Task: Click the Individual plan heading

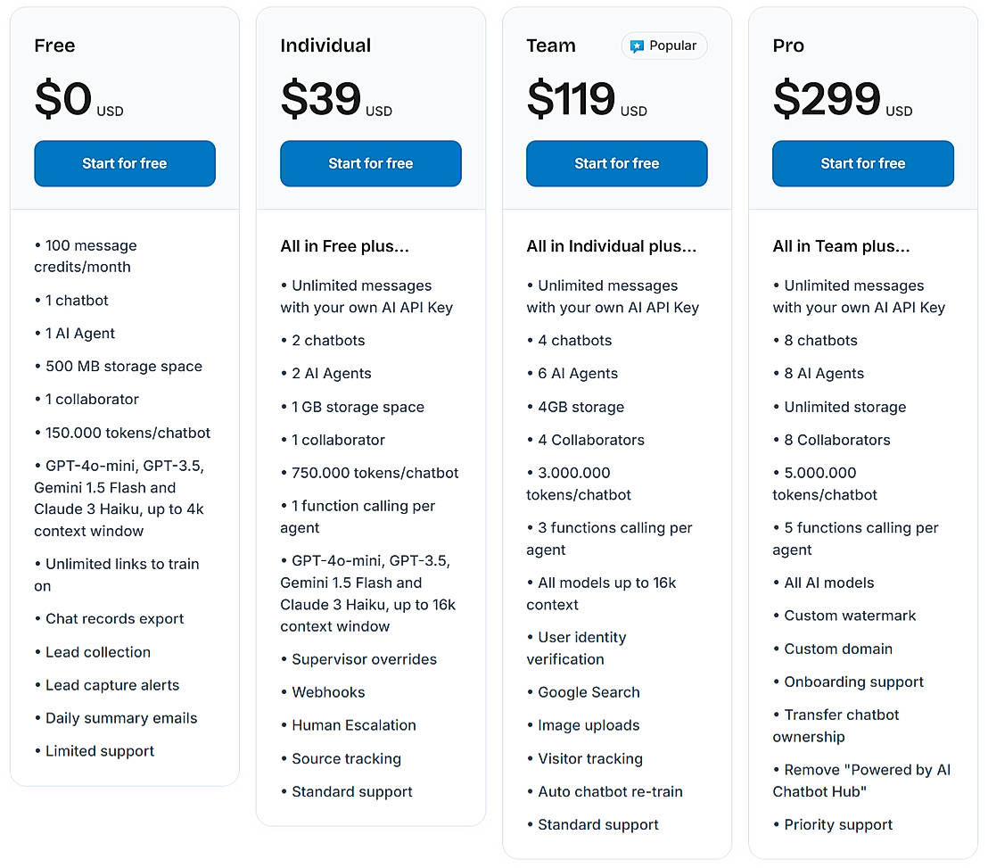Action: (325, 45)
